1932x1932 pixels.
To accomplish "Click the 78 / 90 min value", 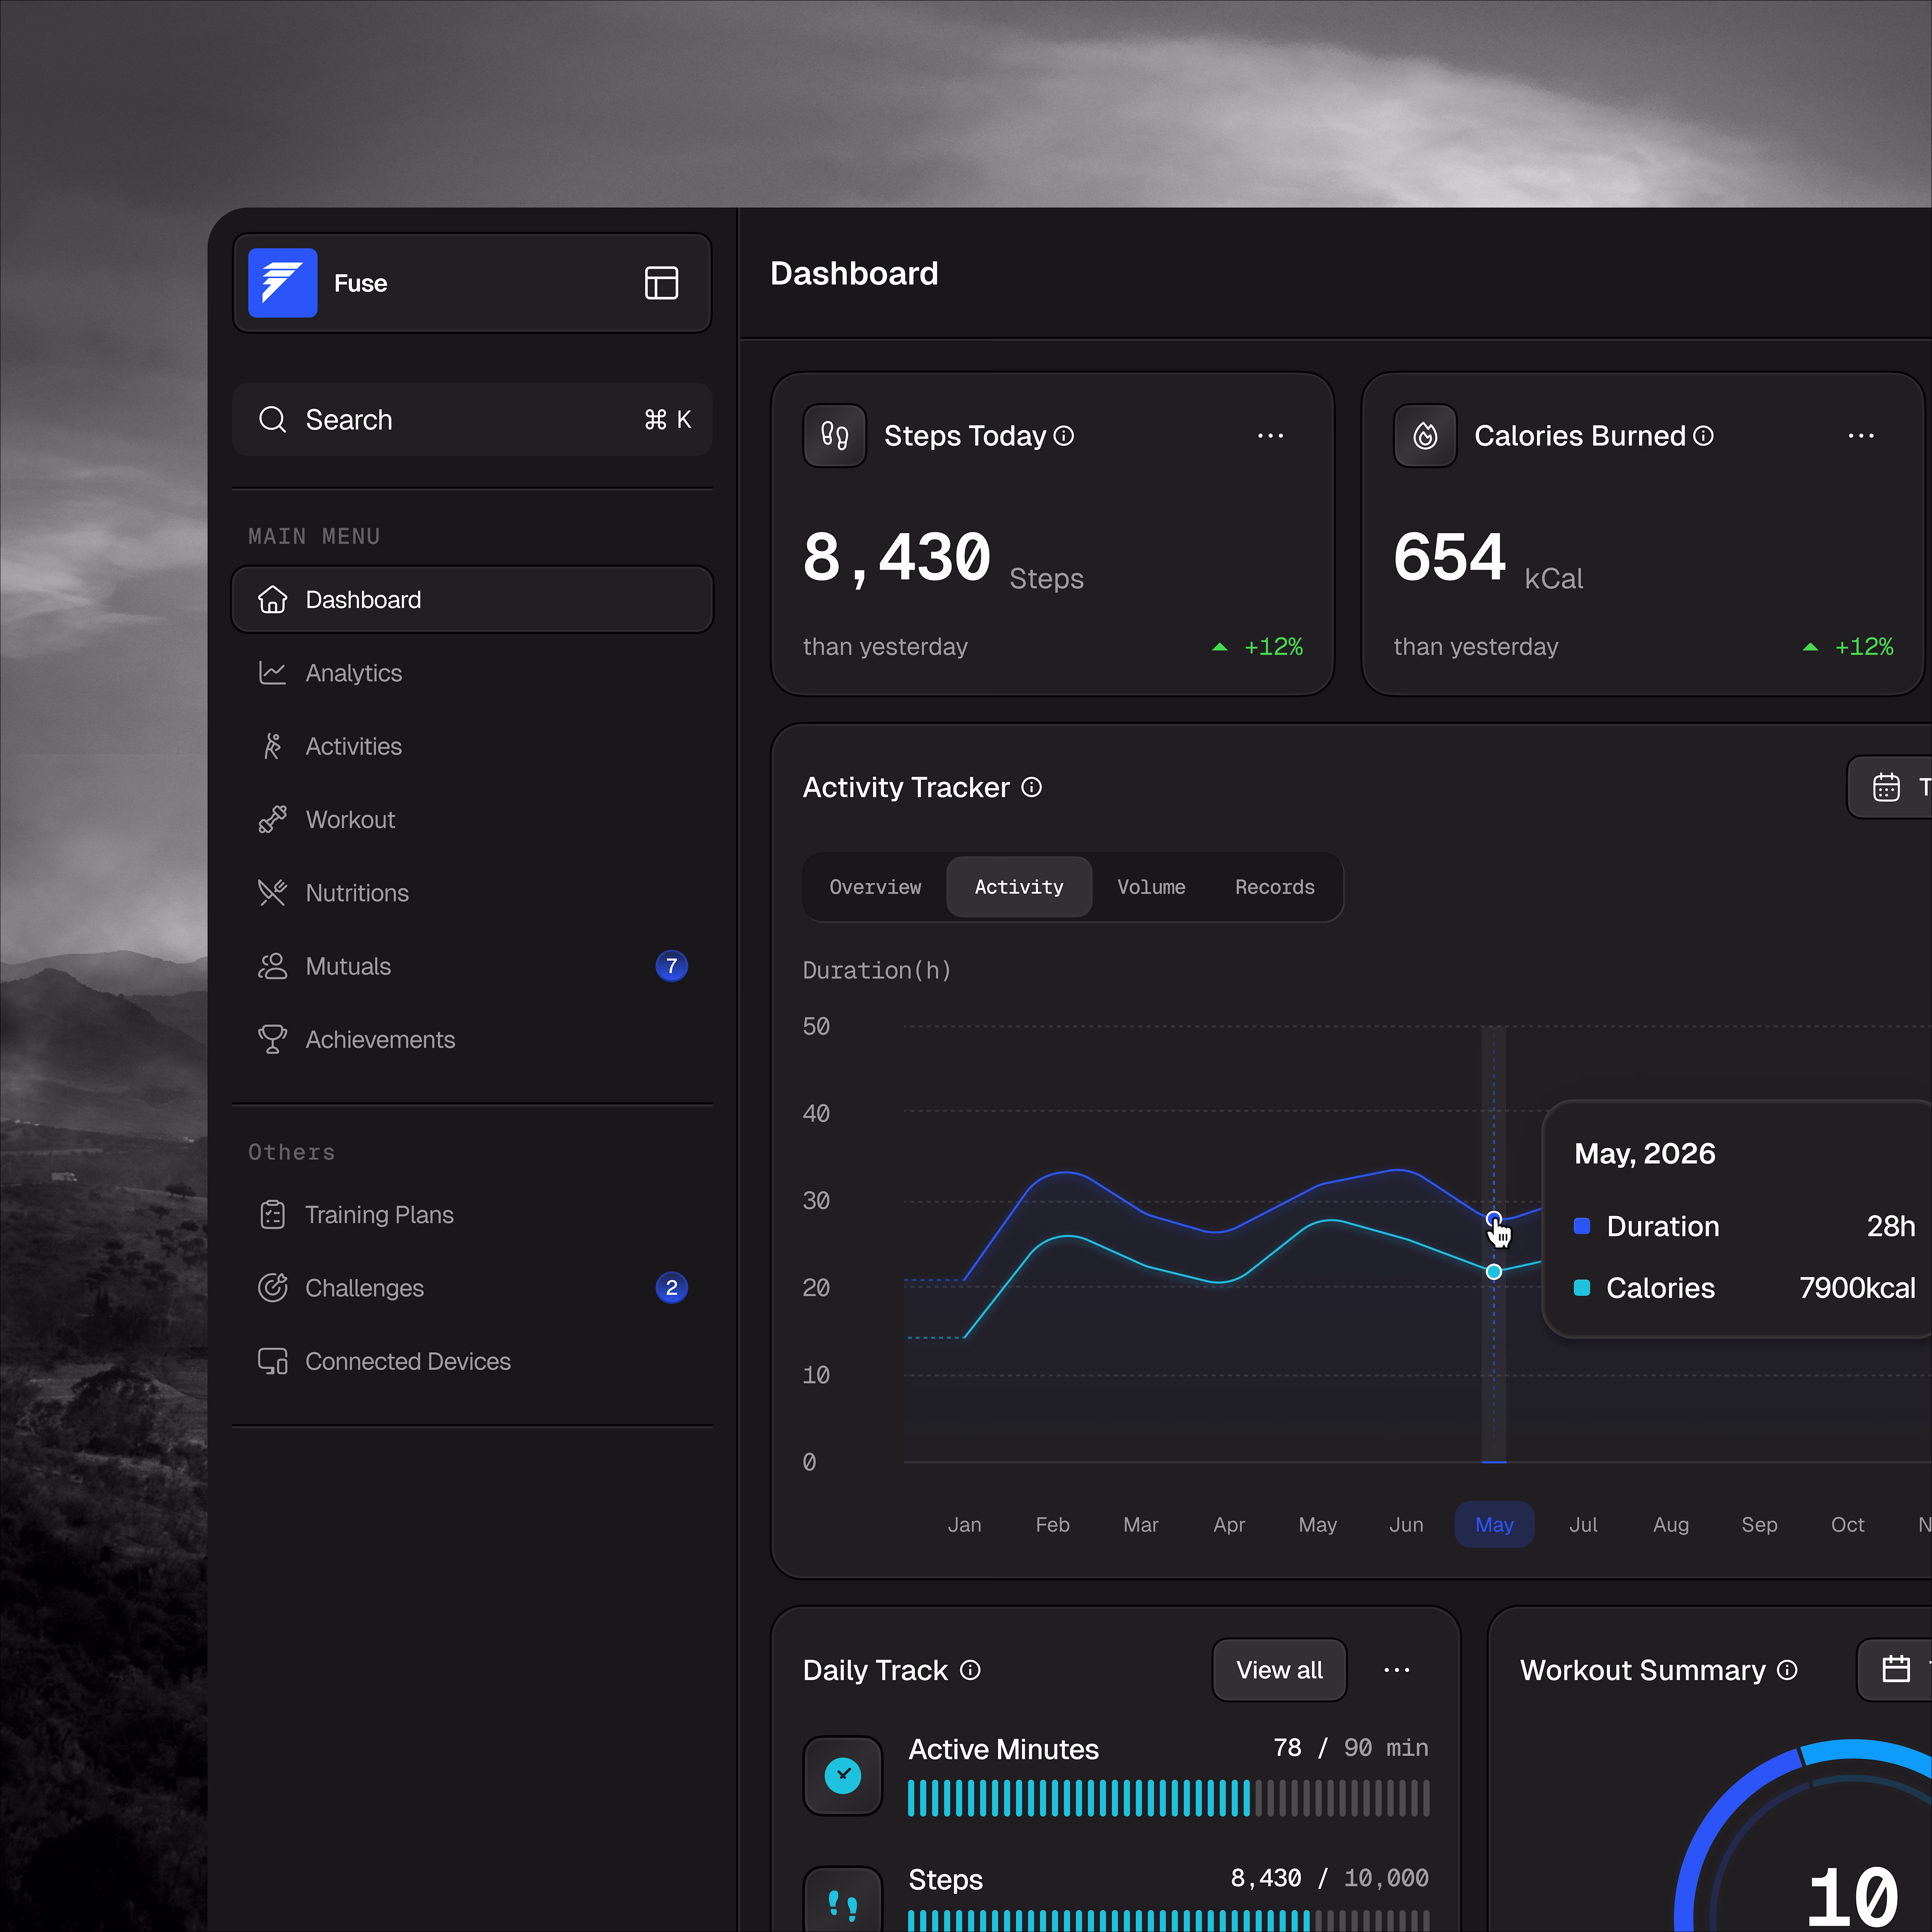I will (x=1351, y=1748).
